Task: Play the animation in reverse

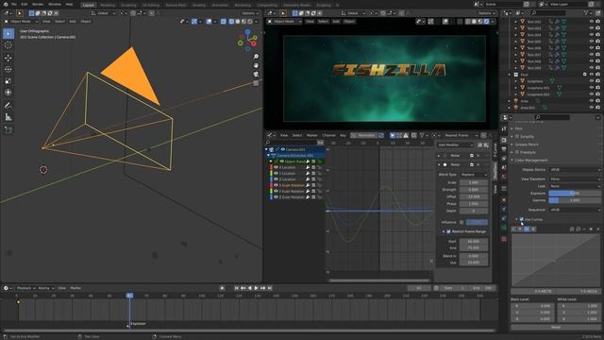Action: [x=249, y=288]
